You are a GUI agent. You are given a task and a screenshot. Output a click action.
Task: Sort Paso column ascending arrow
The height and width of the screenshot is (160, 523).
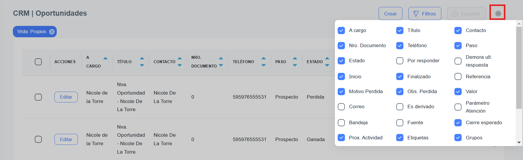tap(295, 58)
